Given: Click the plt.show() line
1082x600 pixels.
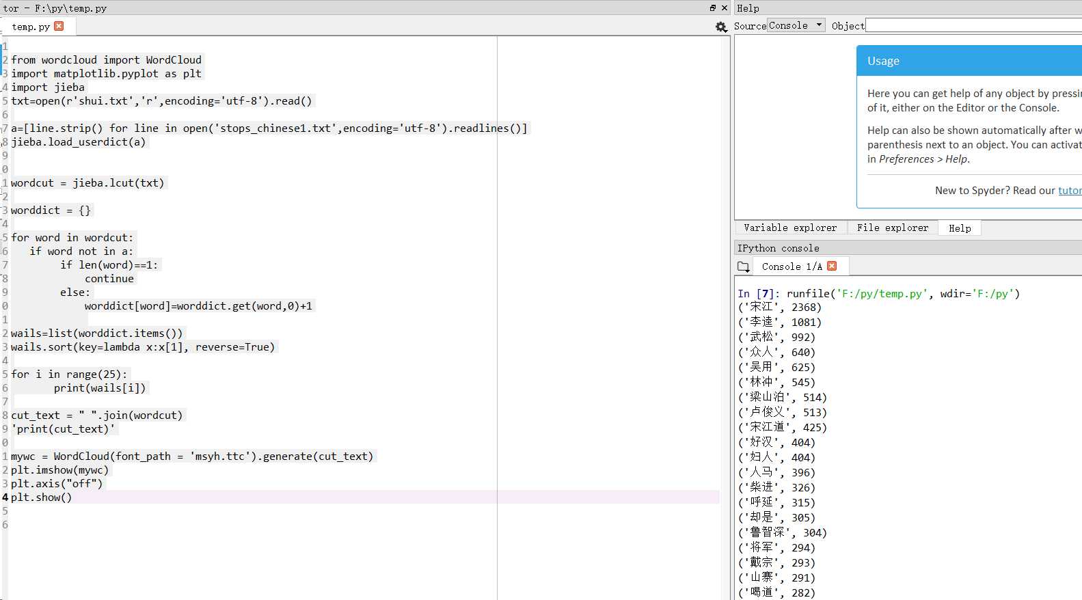Looking at the screenshot, I should [x=42, y=497].
